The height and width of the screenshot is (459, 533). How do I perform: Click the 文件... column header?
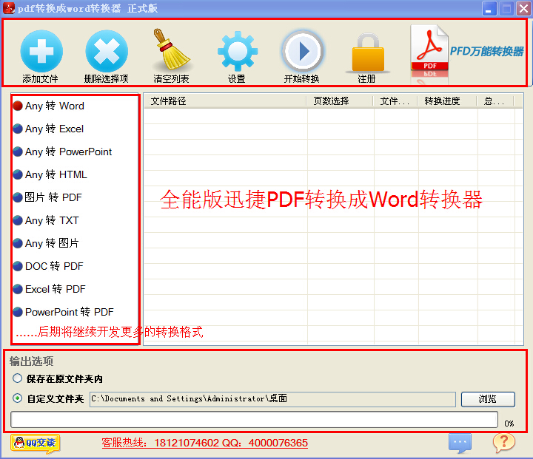click(395, 101)
